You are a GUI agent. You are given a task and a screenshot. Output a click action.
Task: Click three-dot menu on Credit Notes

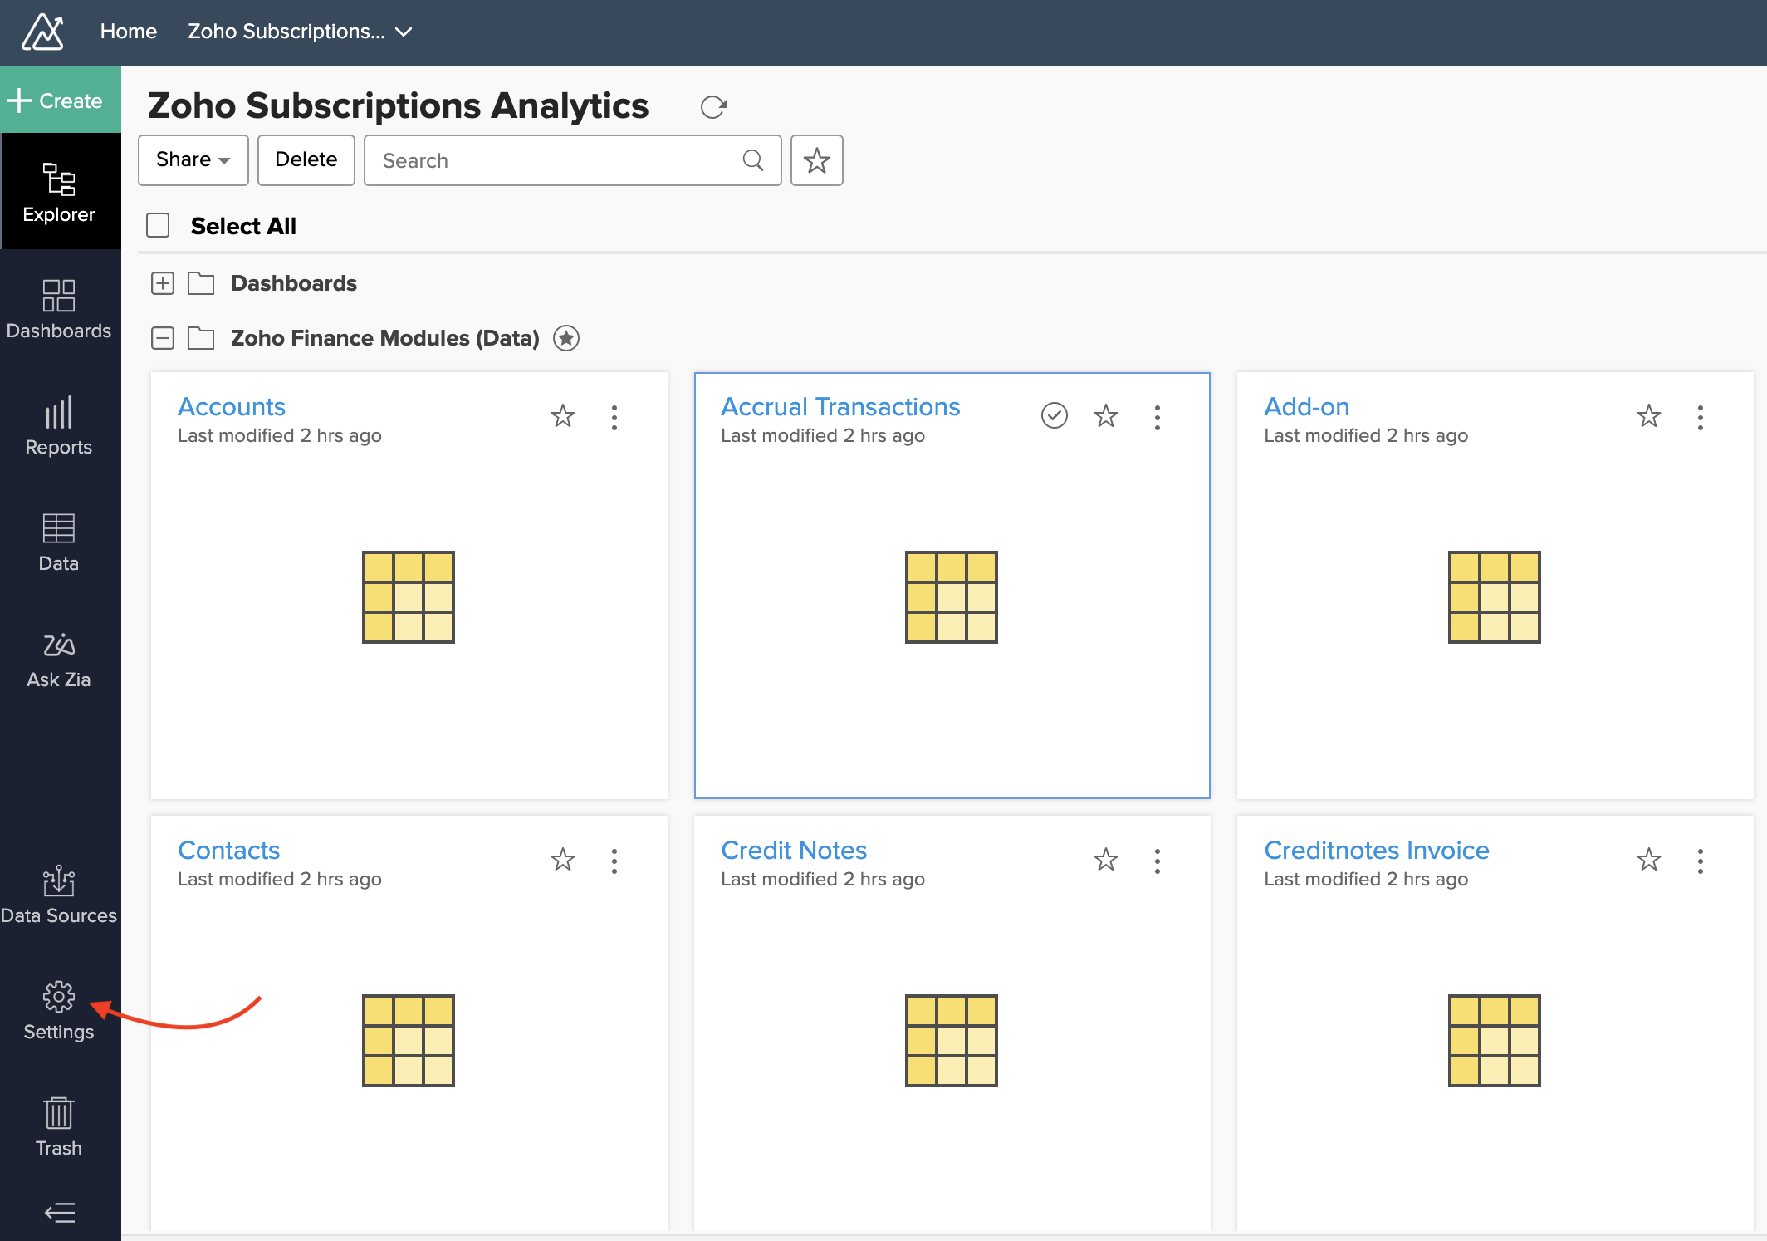(1158, 860)
